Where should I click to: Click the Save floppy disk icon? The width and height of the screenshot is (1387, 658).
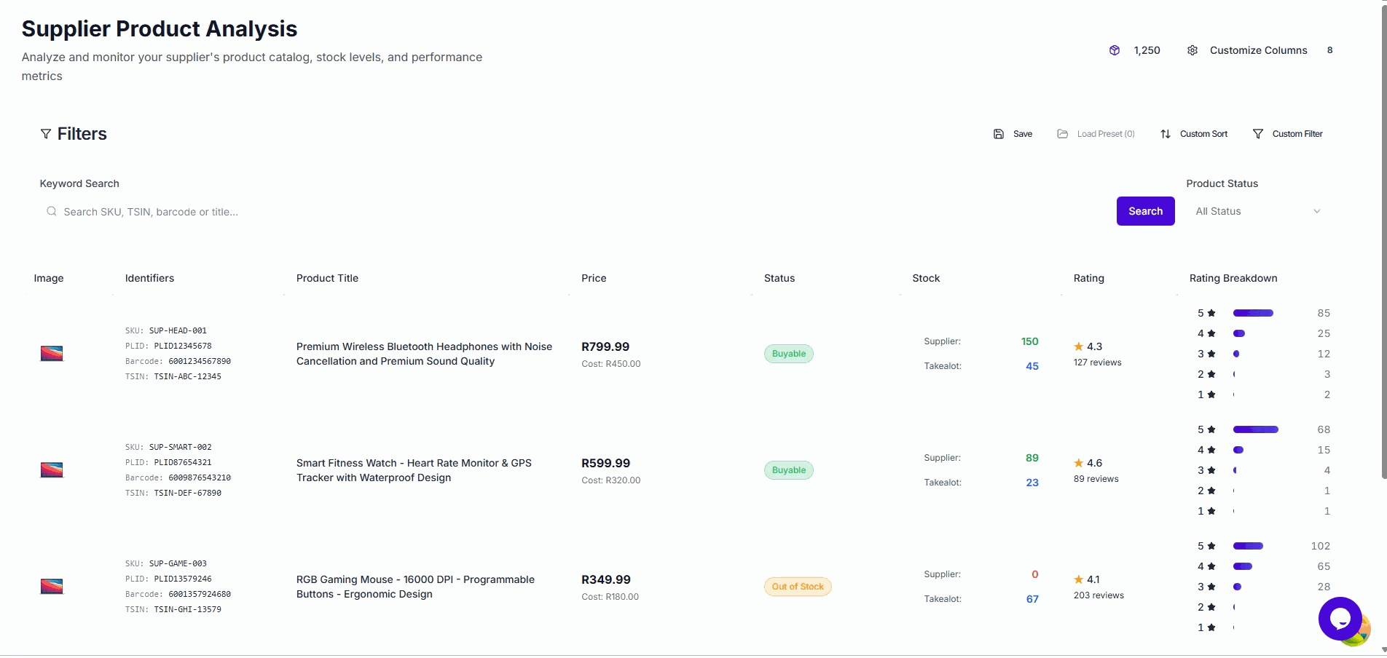(999, 134)
